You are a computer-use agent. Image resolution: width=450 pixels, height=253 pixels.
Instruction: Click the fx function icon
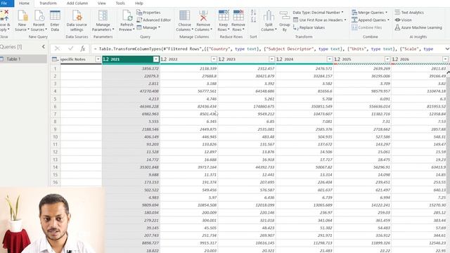tap(83, 48)
